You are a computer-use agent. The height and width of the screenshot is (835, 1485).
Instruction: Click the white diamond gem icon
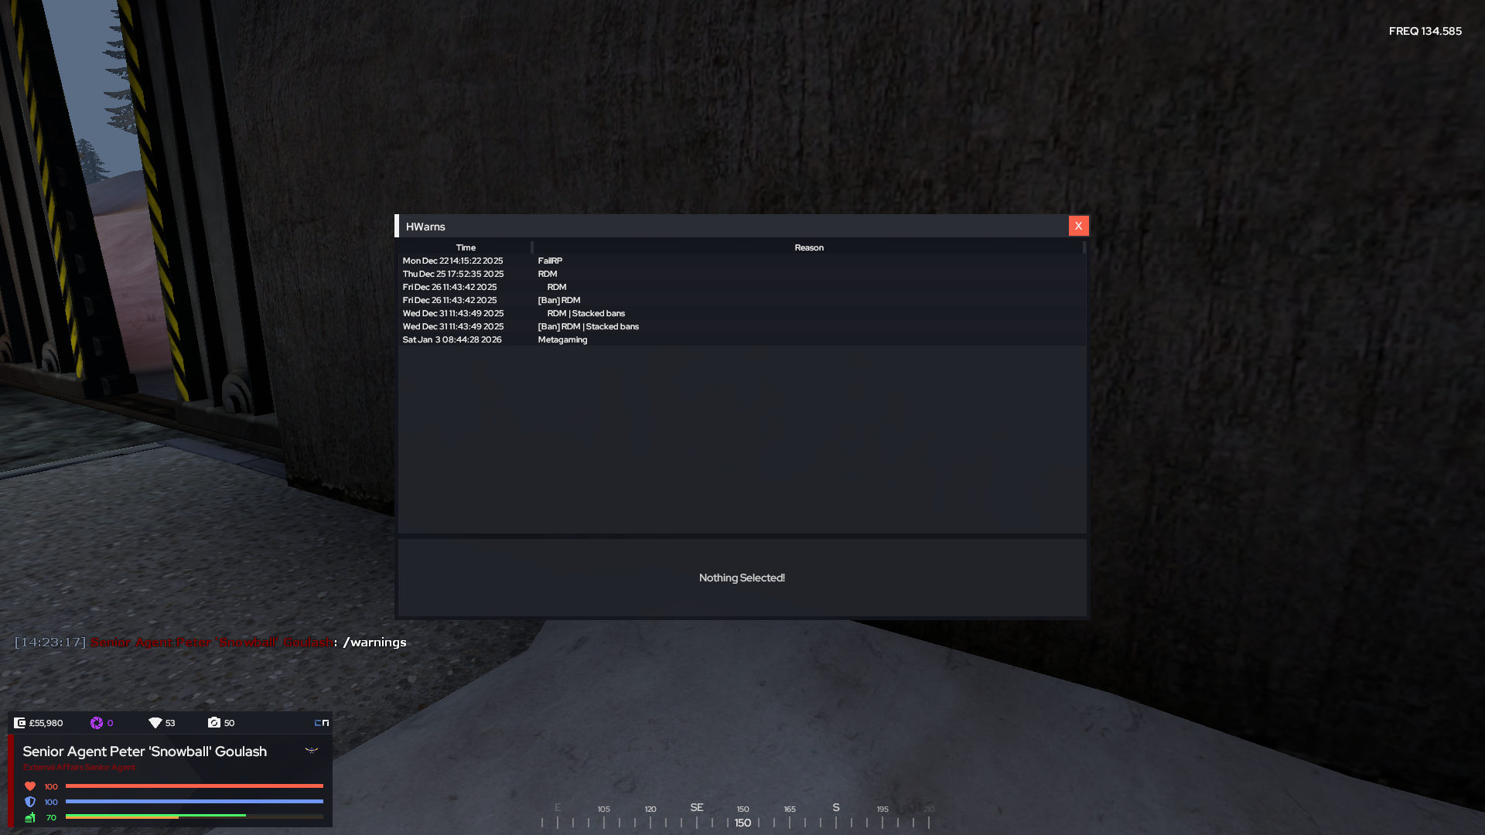point(155,723)
